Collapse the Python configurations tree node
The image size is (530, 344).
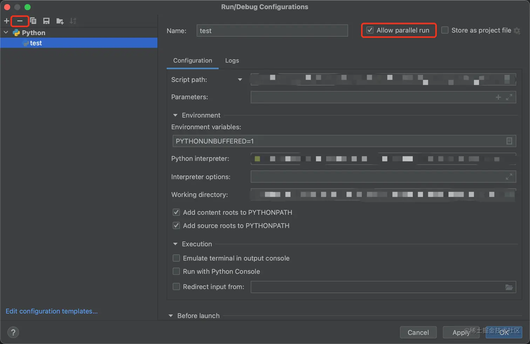(x=6, y=33)
